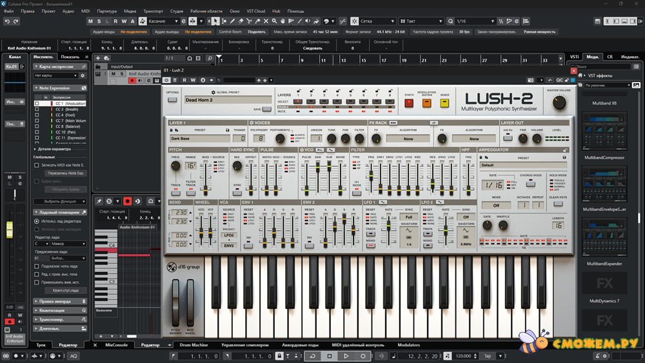Toggle global Mute M button in toolbar
The width and height of the screenshot is (645, 363).
pyautogui.click(x=90, y=21)
